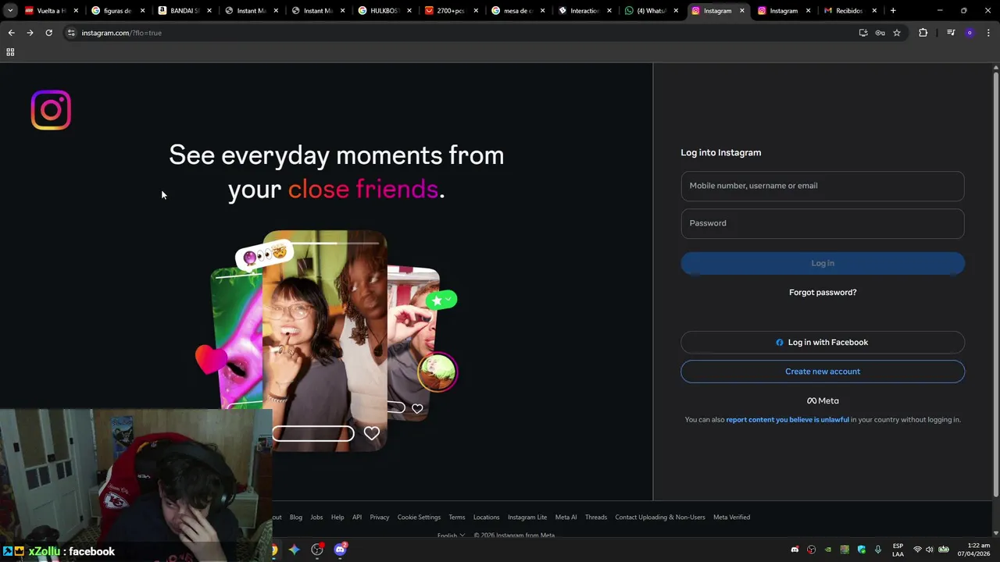Click the Instagram logo at top left

click(x=51, y=110)
